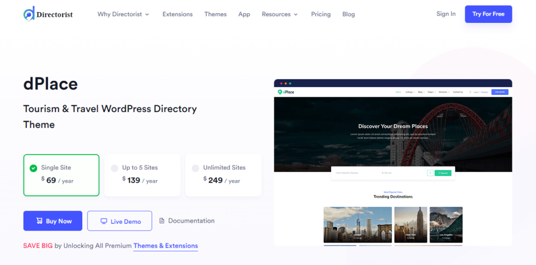The height and width of the screenshot is (265, 536).
Task: Select the Up to 5 Sites plan
Action: point(142,175)
